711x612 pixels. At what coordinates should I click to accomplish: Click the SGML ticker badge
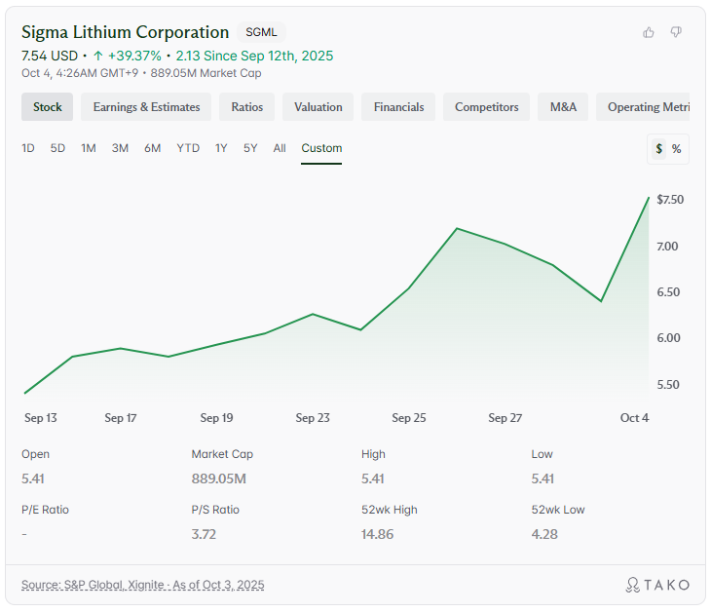click(x=261, y=32)
